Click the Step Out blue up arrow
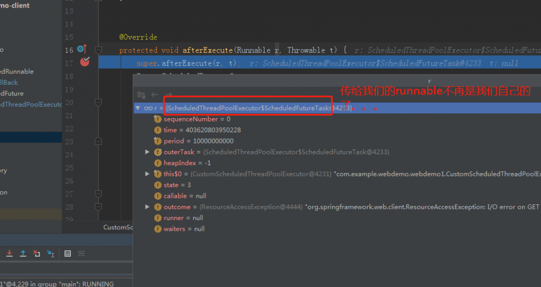541x287 pixels. [x=23, y=254]
